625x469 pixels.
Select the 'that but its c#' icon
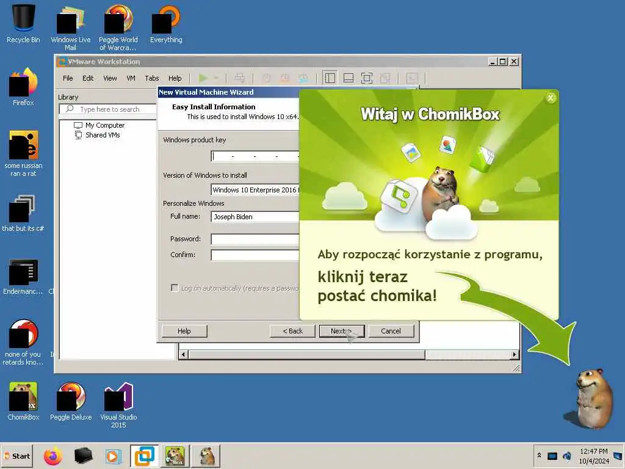23,213
